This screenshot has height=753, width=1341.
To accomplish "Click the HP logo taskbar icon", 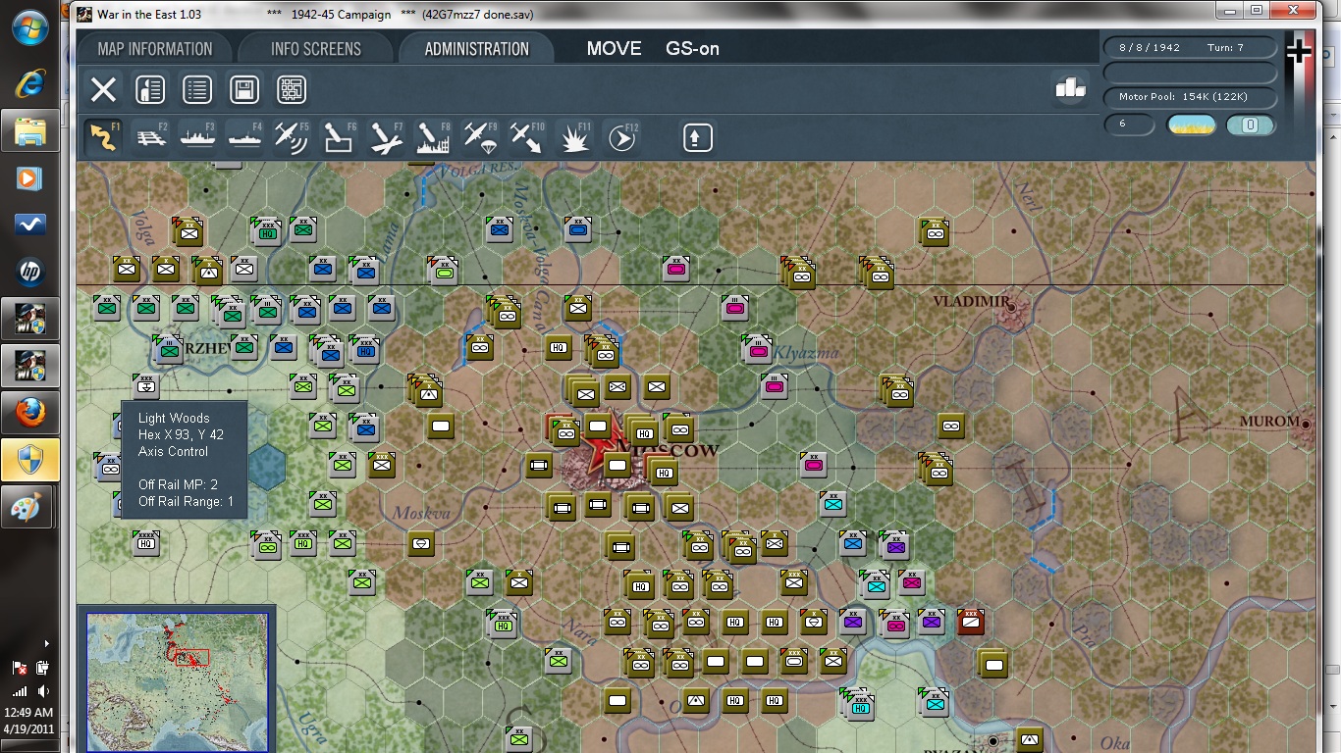I will 29,272.
